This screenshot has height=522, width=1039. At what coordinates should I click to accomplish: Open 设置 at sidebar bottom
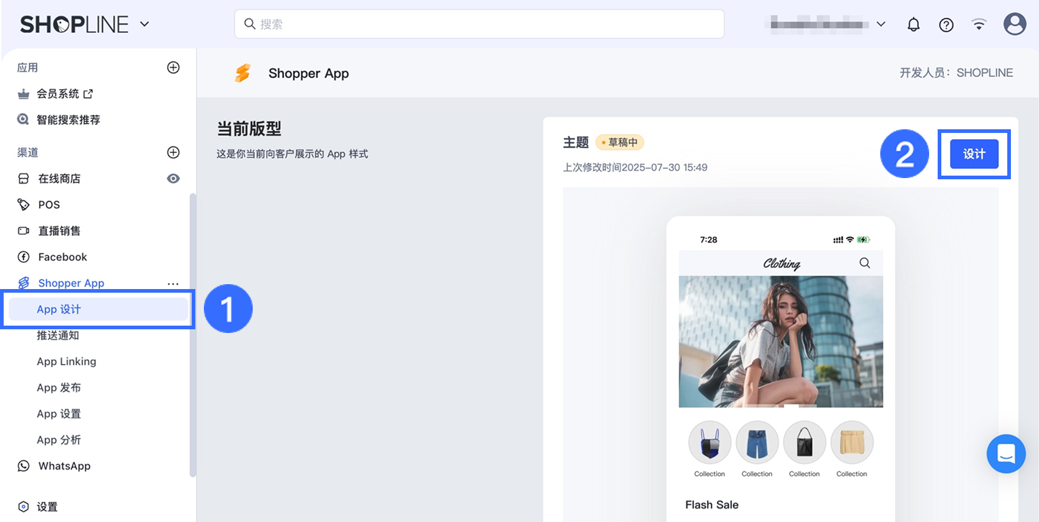click(47, 507)
